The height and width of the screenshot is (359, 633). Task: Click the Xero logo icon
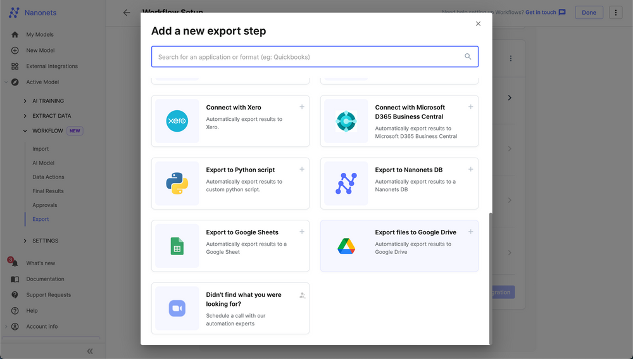point(177,121)
